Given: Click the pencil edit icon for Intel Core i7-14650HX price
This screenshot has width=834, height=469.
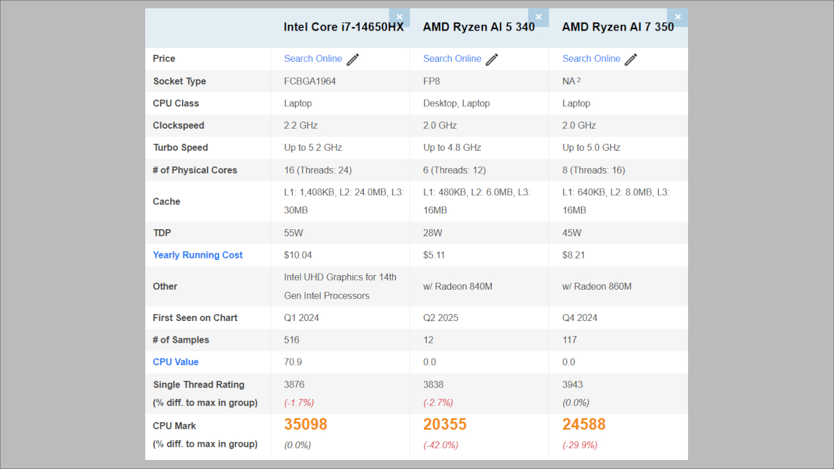Looking at the screenshot, I should click(x=352, y=58).
